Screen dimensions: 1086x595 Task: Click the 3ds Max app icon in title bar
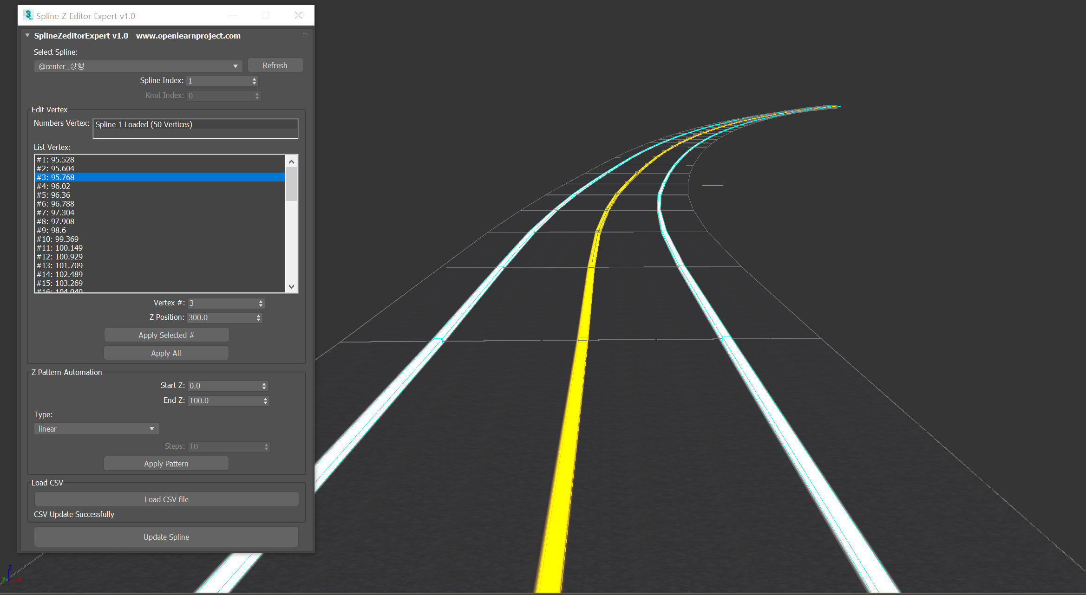tap(28, 15)
